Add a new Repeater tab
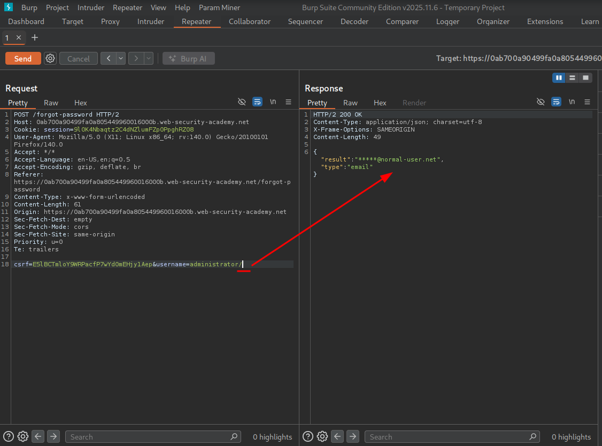This screenshot has height=446, width=602. pos(35,37)
